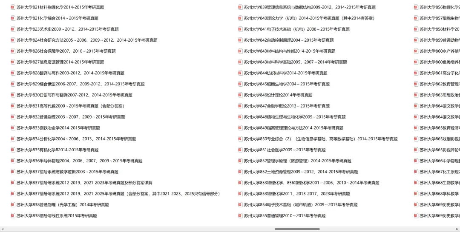This screenshot has height=232, width=460.
Task: Click PDF icon for 苏州大学860水产养殖 file
Action: click(416, 51)
